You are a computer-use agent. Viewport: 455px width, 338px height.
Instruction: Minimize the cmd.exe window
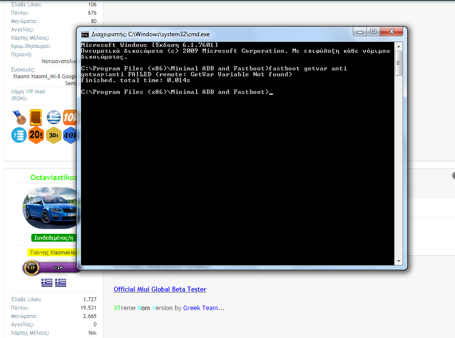click(x=360, y=32)
